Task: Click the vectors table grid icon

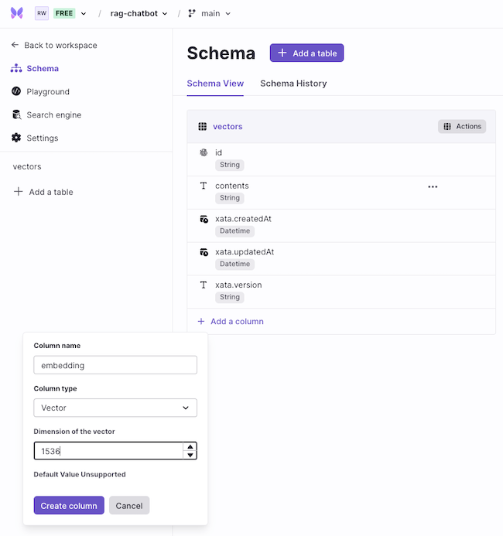Action: [x=203, y=127]
